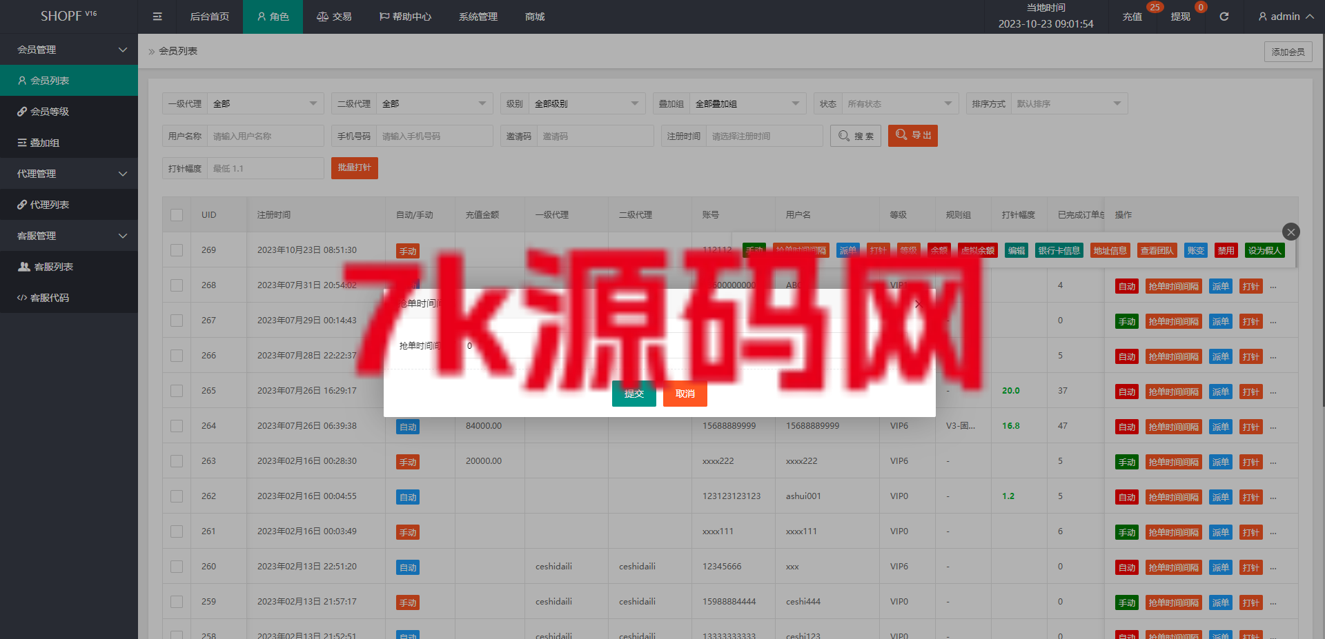The image size is (1325, 639).
Task: Click the 注册时间 date picker field
Action: pyautogui.click(x=765, y=136)
